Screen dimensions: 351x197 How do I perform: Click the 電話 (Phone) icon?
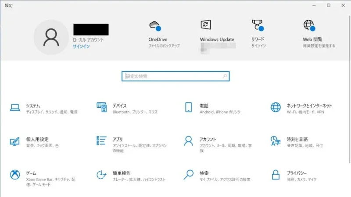pos(189,107)
